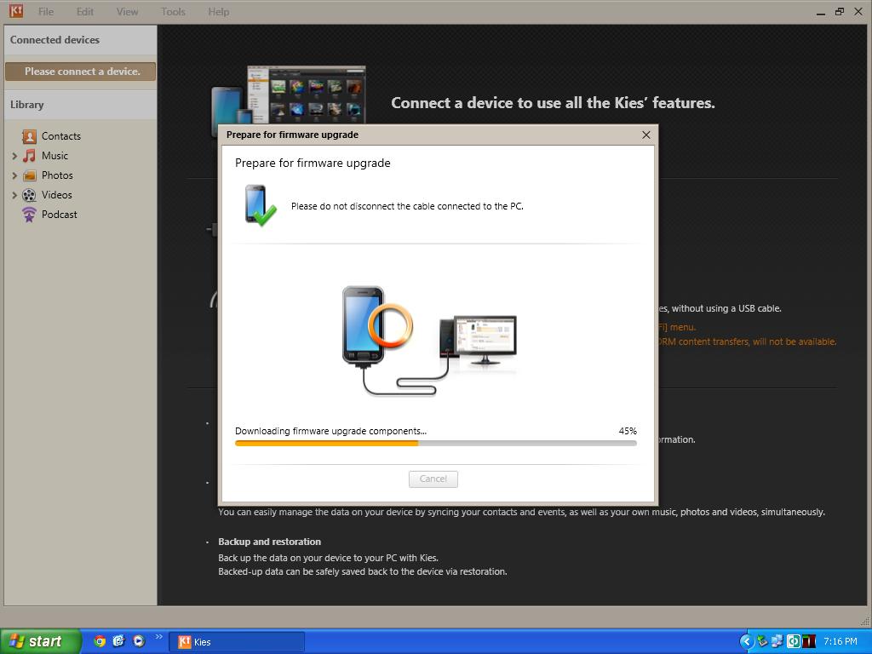Select the Podcast label in Library
Screen dimensions: 872x654
[60, 215]
